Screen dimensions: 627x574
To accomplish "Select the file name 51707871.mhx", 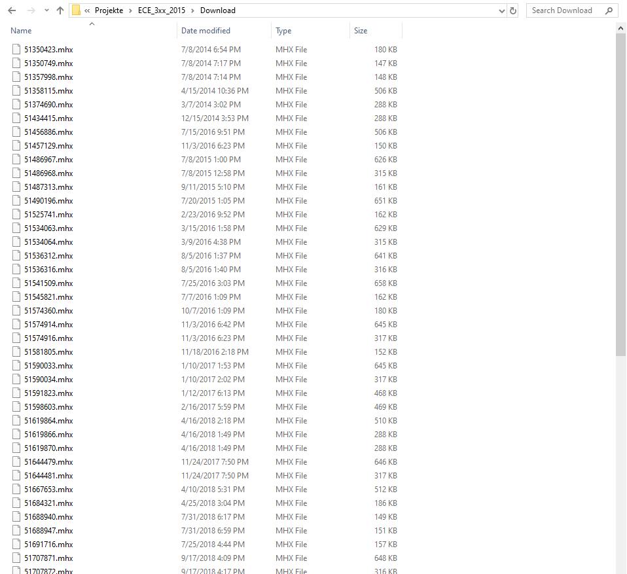I will [48, 558].
